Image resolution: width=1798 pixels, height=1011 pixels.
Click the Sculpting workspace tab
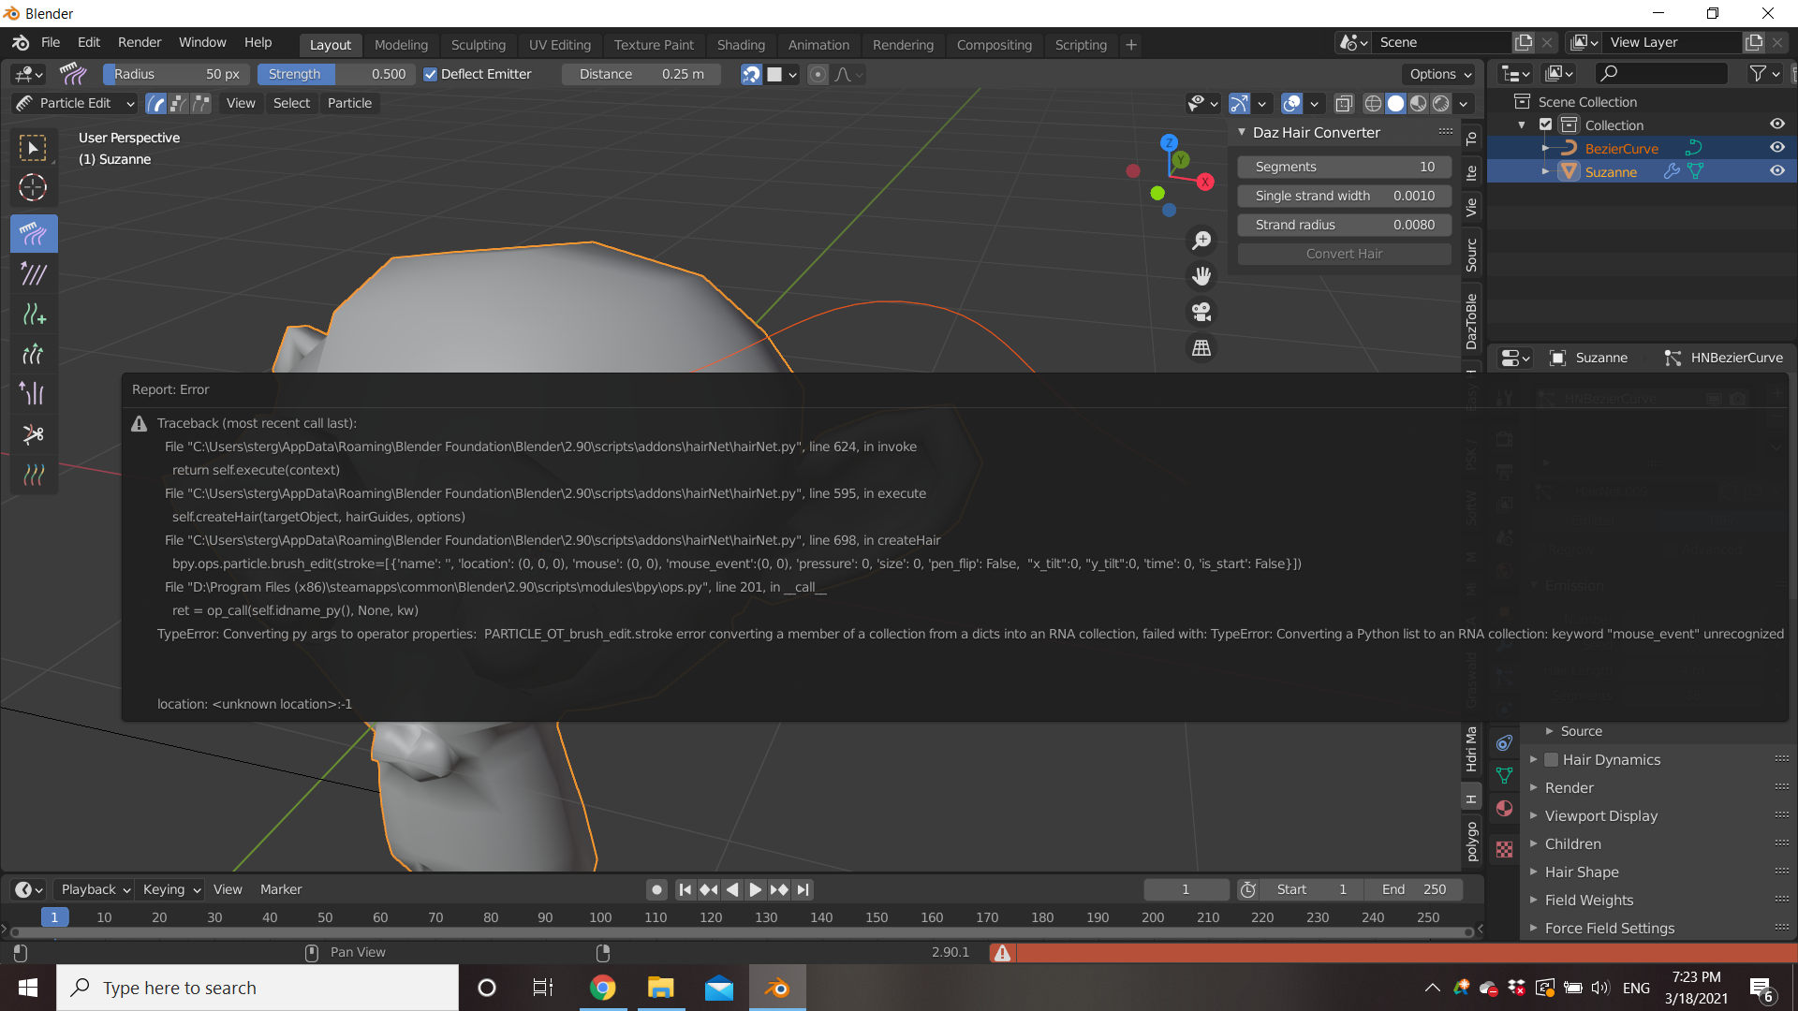[x=478, y=43]
